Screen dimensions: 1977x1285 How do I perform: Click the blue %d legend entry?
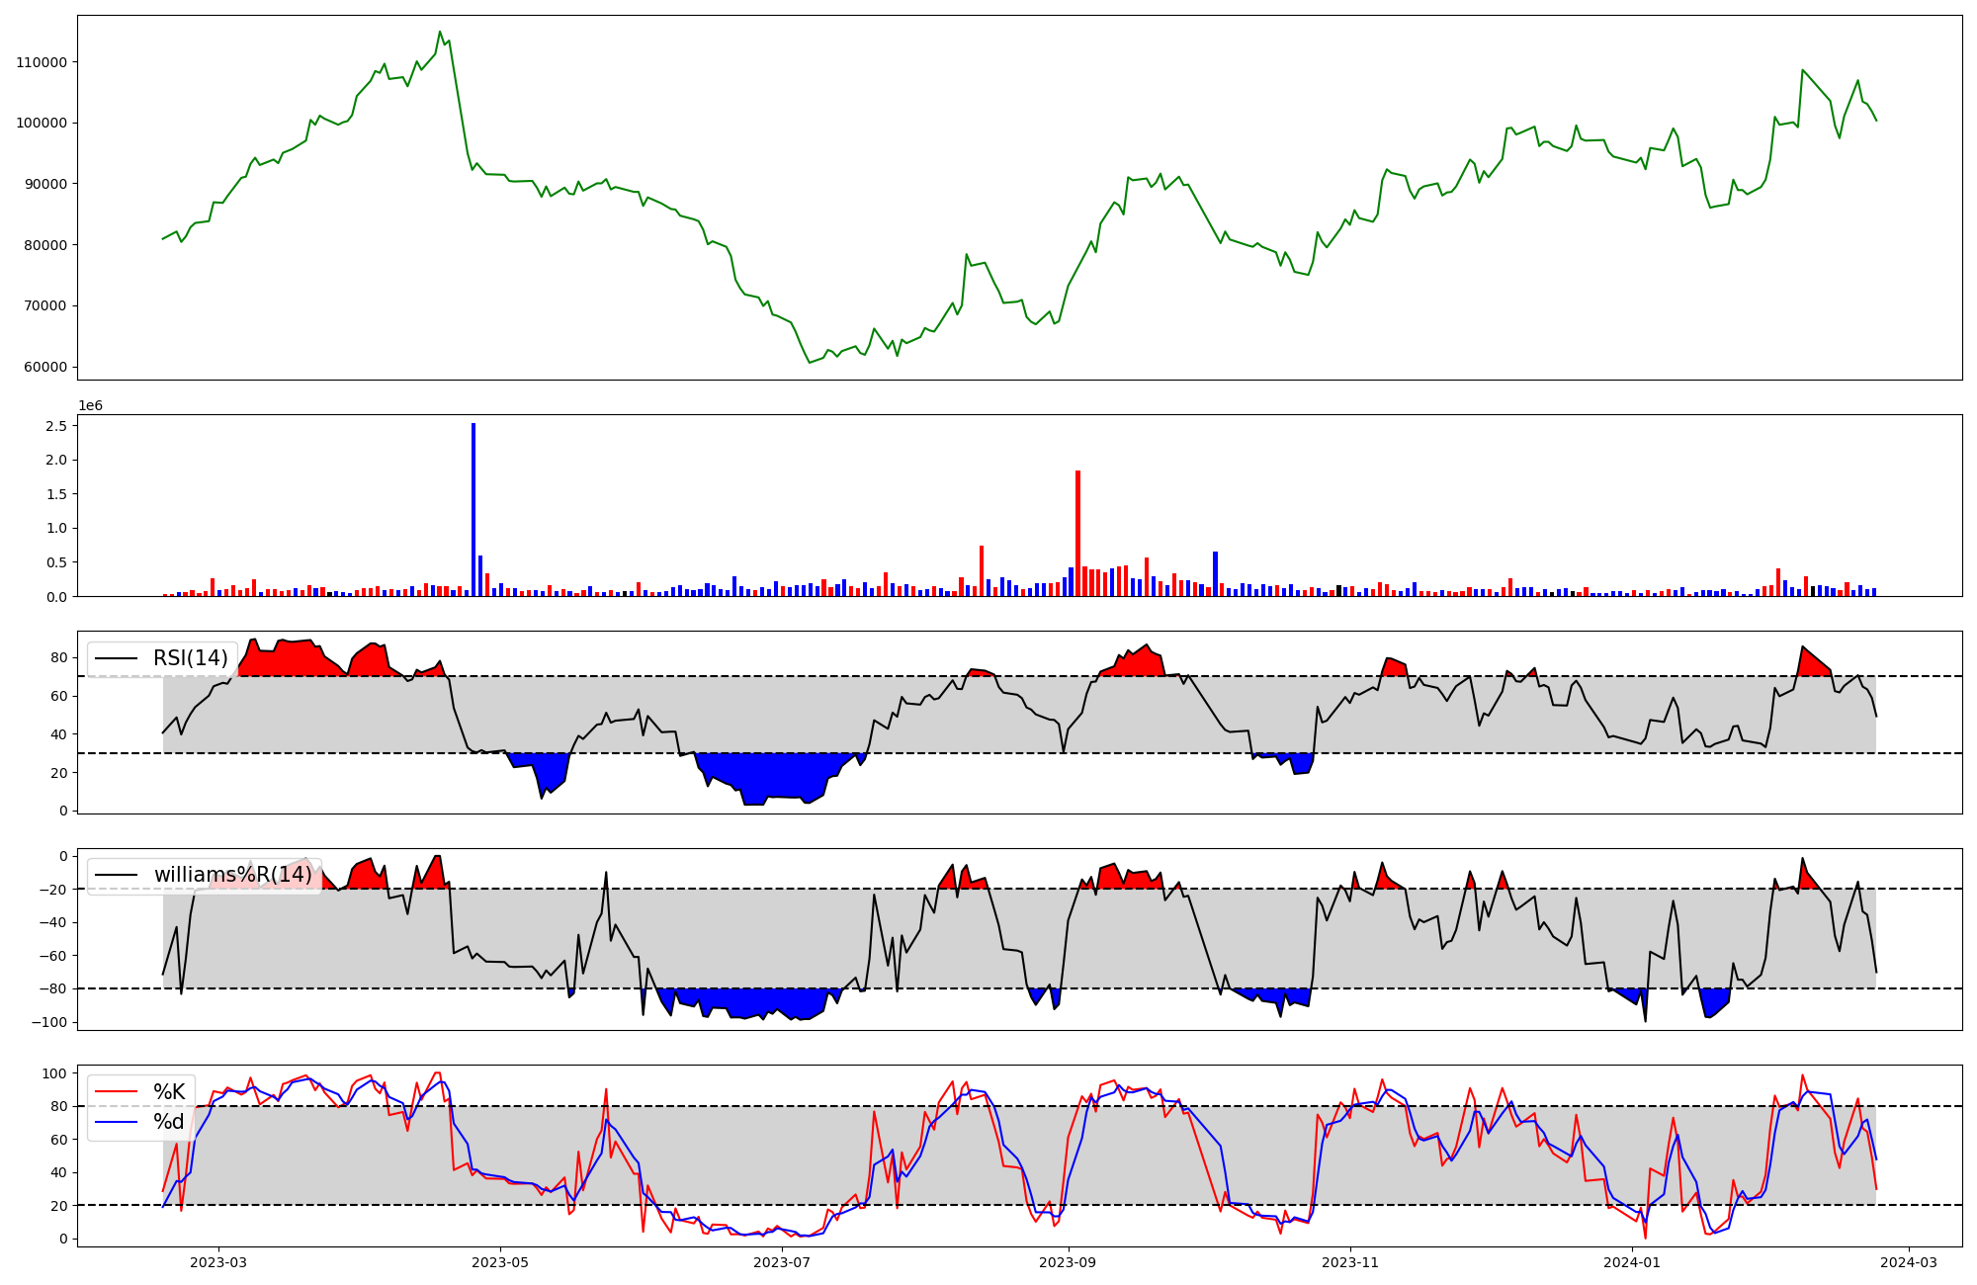click(169, 1122)
